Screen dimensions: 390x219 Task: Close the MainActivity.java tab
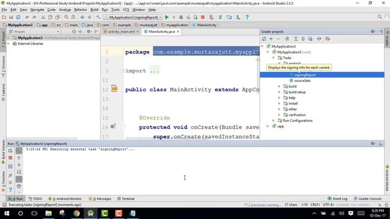178,32
